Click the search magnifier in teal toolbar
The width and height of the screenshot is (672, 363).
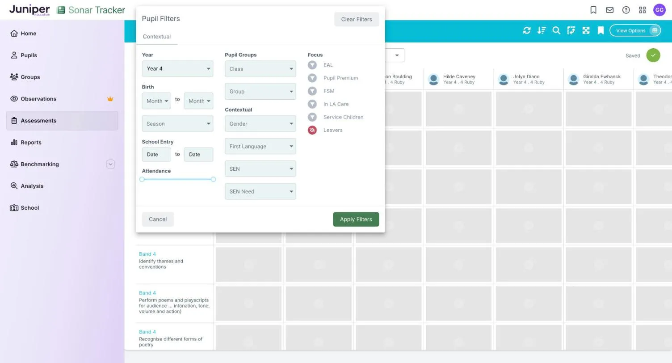556,30
